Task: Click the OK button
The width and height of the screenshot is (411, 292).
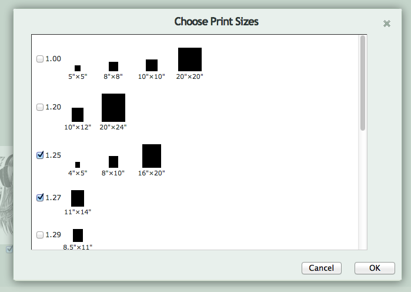Action: tap(375, 268)
